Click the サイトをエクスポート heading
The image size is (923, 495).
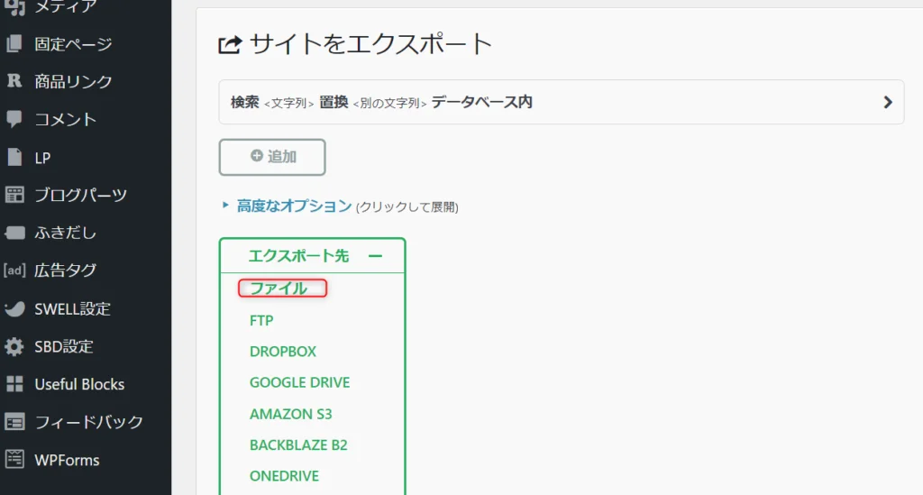[370, 45]
